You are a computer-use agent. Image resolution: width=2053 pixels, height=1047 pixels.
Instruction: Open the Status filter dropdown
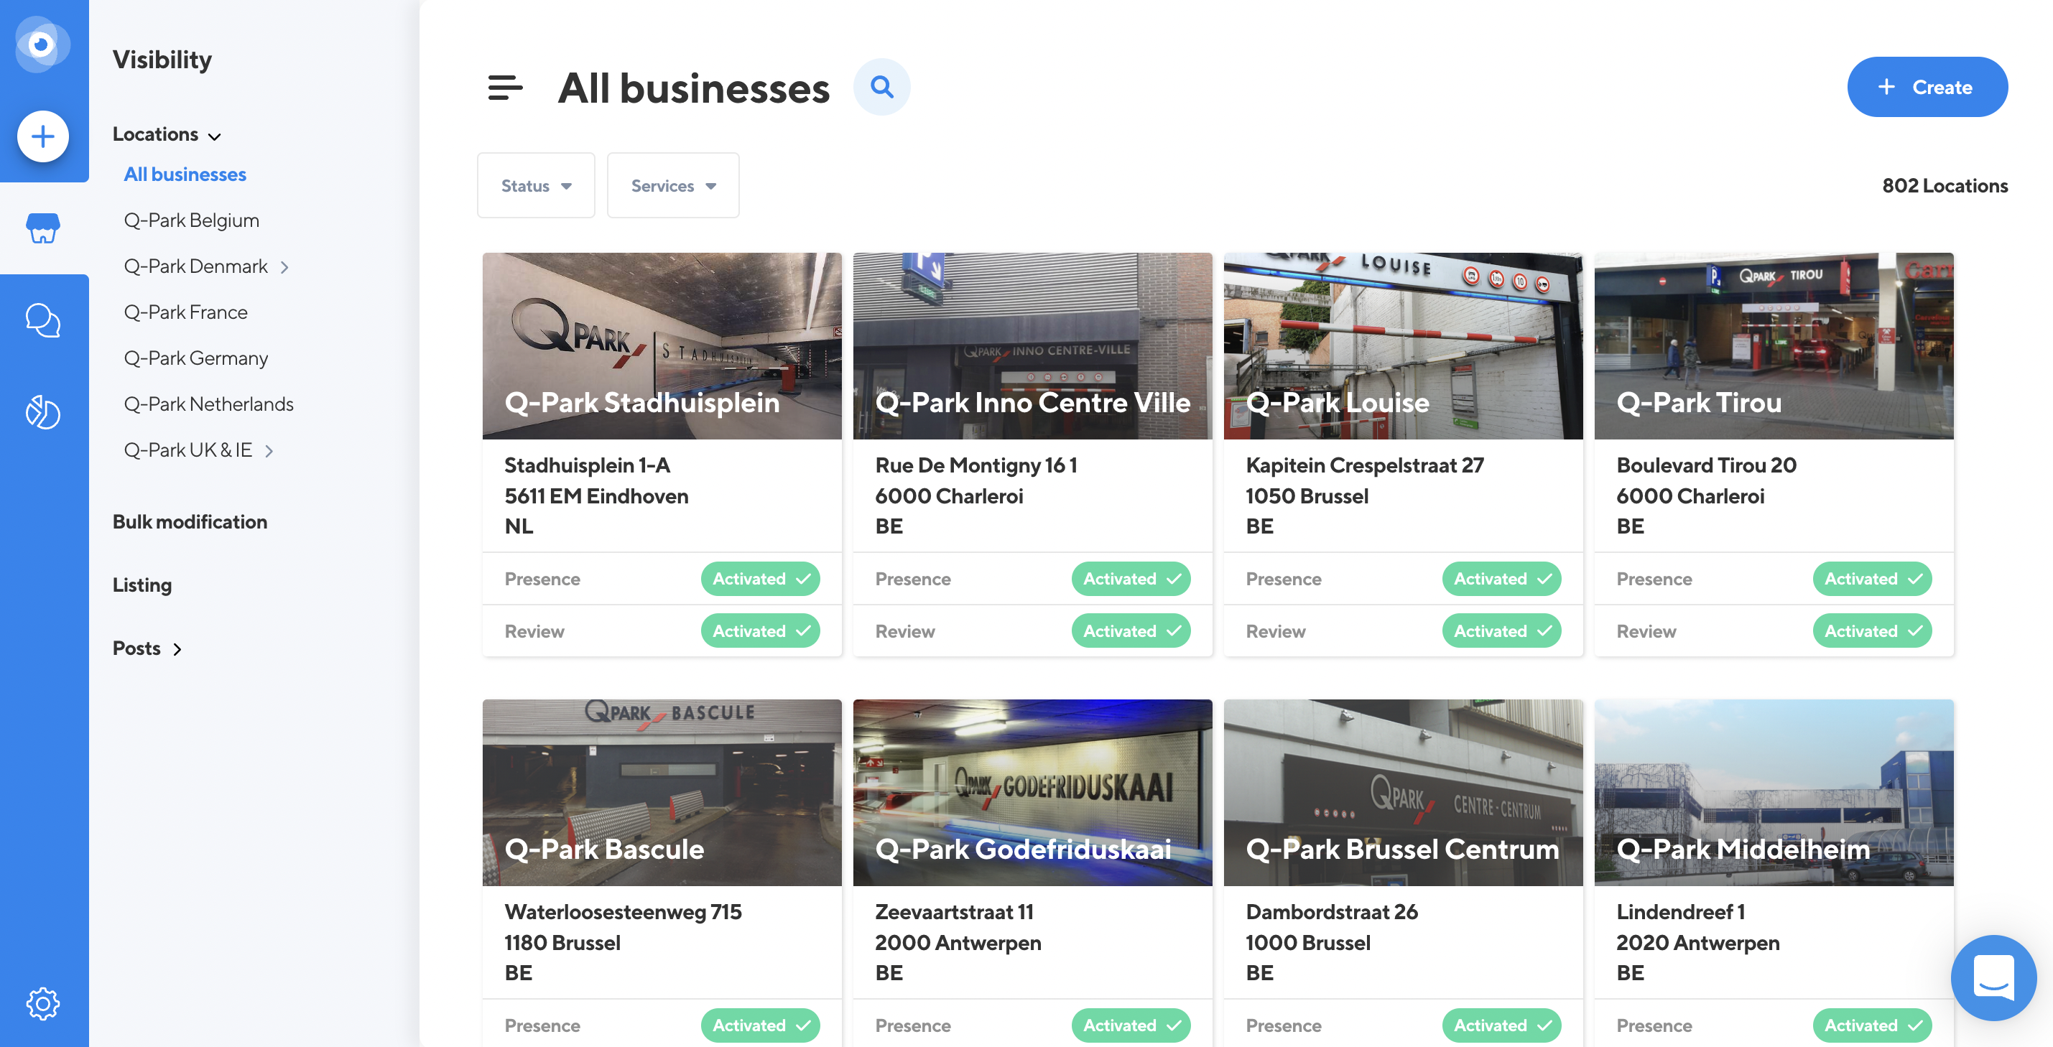click(536, 186)
